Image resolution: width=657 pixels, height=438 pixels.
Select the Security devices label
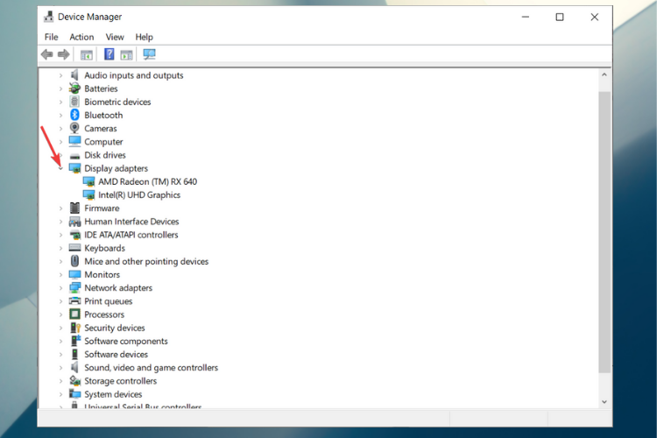tap(115, 328)
